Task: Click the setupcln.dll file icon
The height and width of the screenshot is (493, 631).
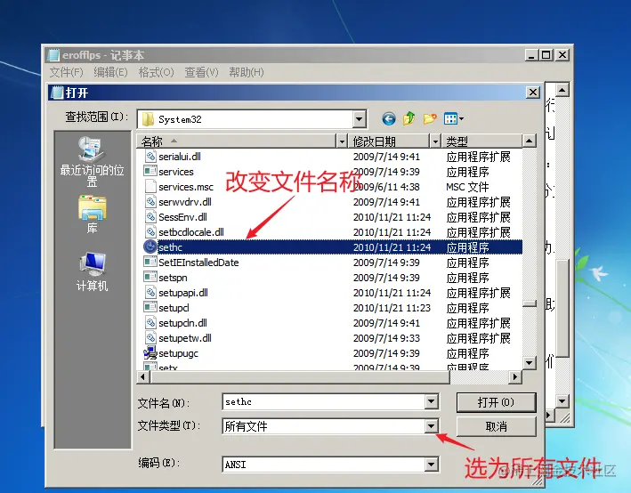Action: coord(150,323)
